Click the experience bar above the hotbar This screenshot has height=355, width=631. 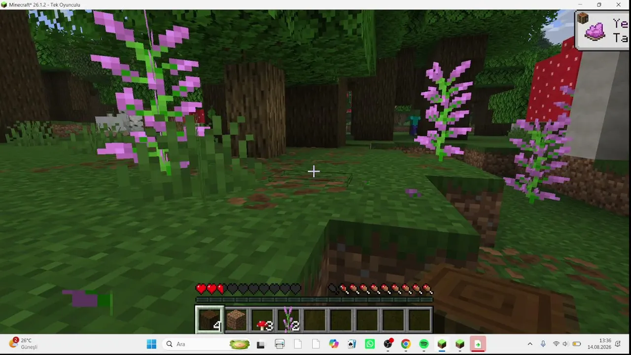coord(314,299)
